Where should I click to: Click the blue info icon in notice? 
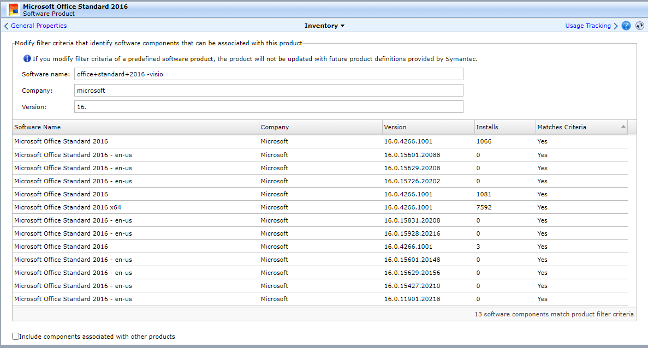(27, 58)
